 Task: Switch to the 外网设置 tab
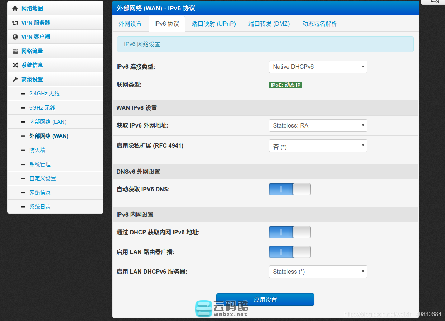pyautogui.click(x=130, y=24)
